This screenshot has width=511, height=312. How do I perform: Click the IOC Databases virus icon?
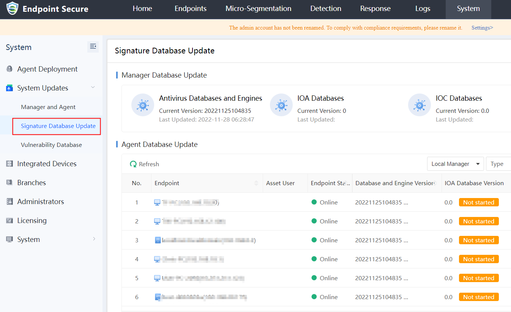tap(420, 105)
